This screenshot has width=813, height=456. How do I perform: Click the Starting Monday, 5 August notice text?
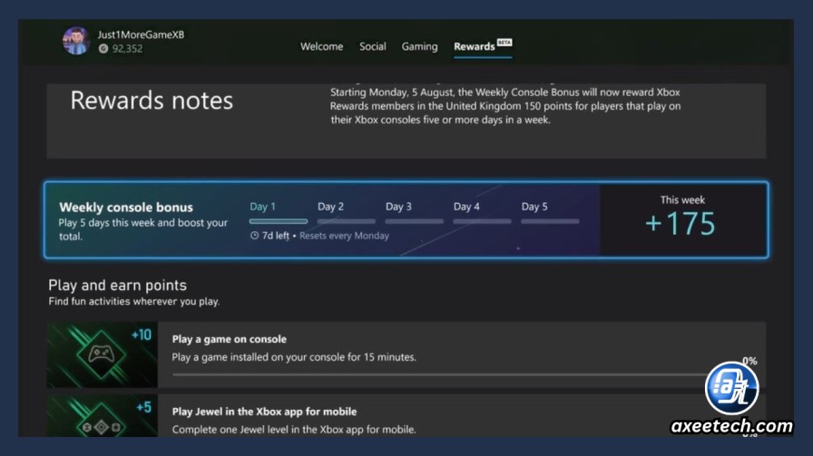pos(505,106)
